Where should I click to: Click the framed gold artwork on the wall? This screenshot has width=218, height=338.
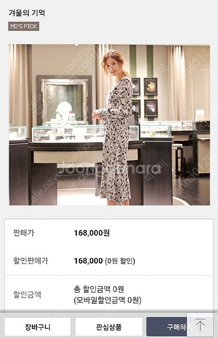coord(151,86)
